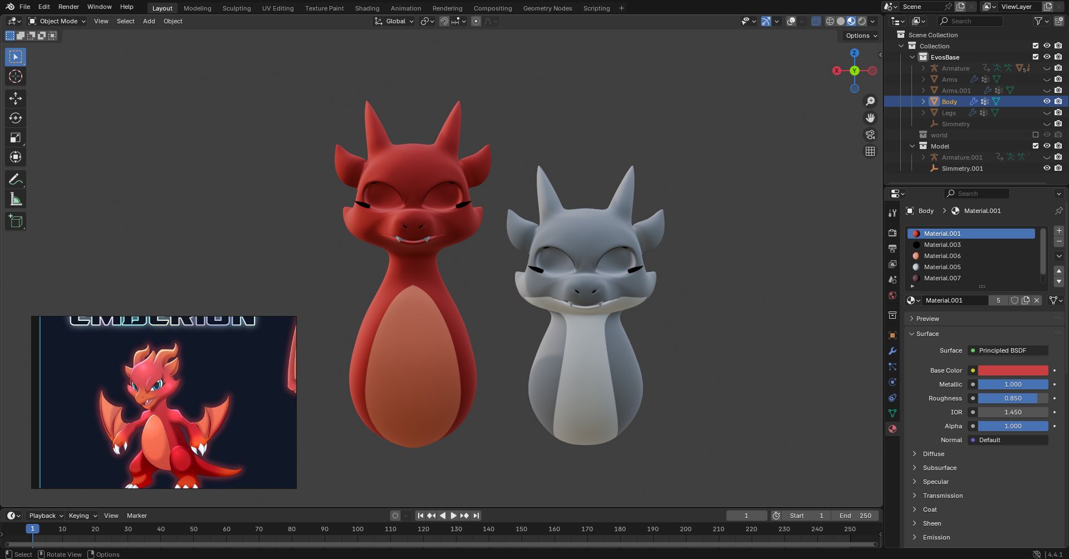
Task: Click the pan view hand icon
Action: point(870,118)
